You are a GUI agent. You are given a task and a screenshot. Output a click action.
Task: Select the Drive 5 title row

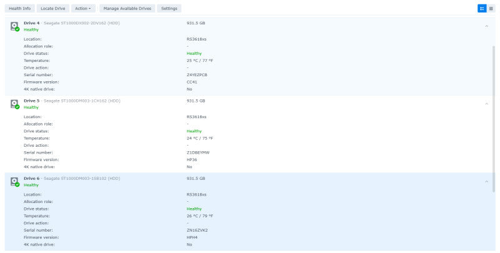72,101
